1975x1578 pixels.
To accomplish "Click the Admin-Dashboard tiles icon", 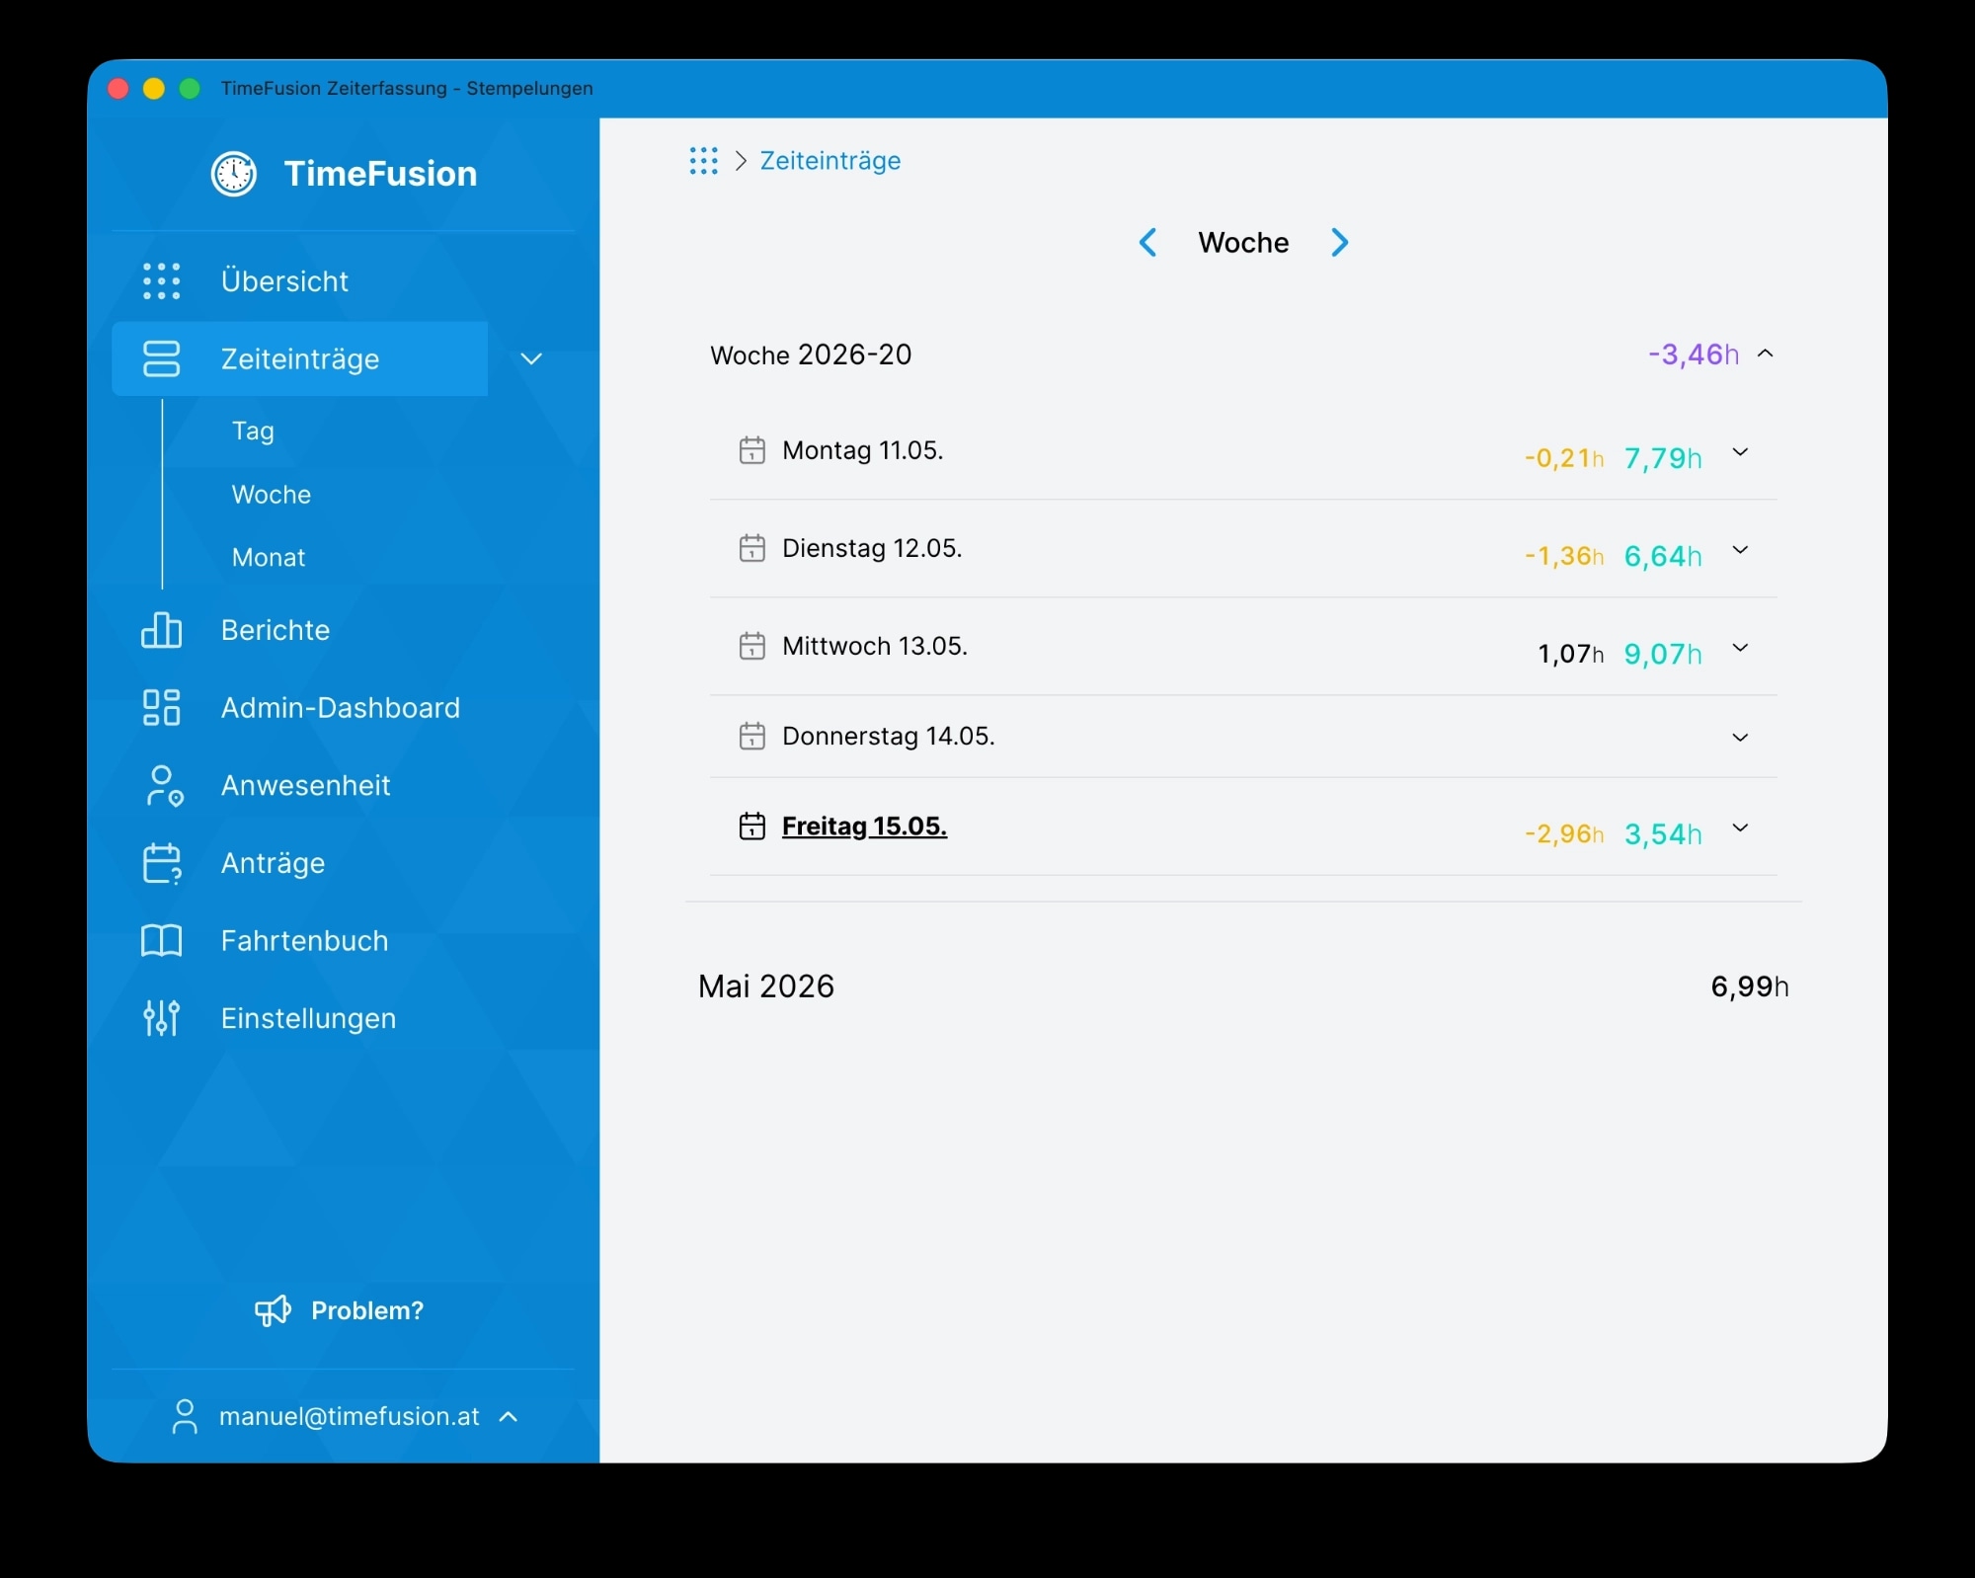I will pos(162,708).
